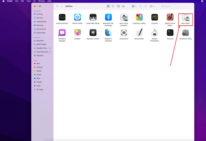Open the File menu
Image resolution: width=206 pixels, height=141 pixels.
click(x=17, y=1)
